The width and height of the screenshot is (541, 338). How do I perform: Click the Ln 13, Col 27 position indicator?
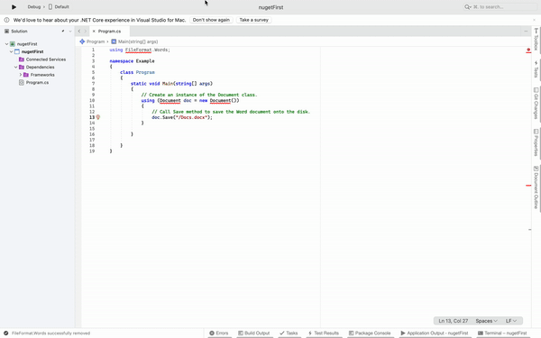point(453,321)
